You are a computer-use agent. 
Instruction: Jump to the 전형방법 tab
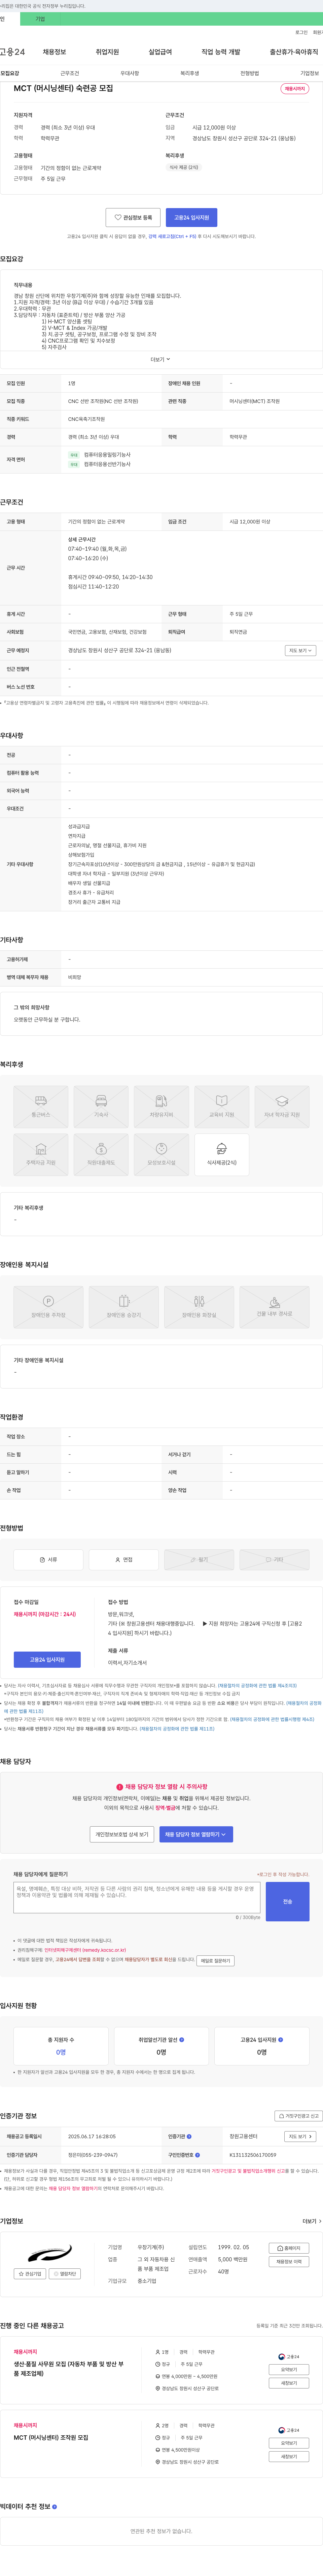tap(249, 73)
